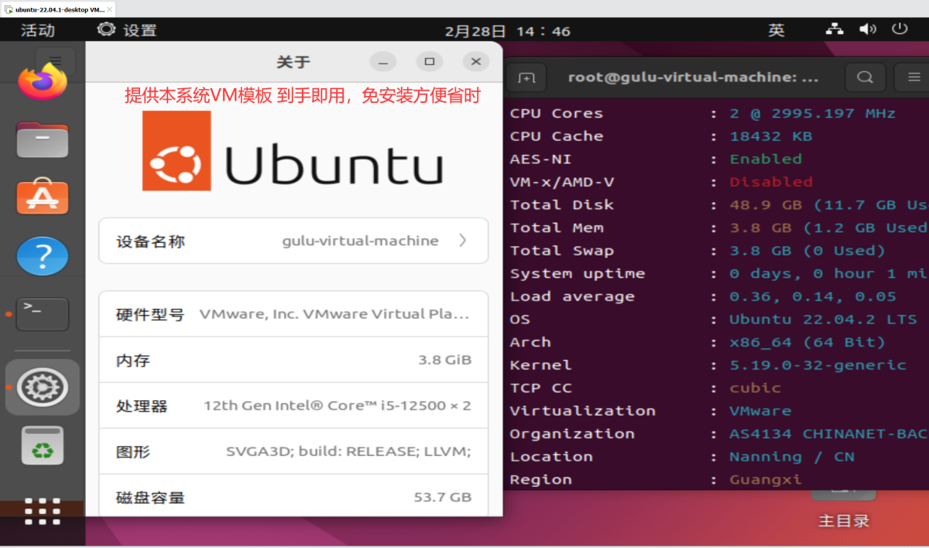This screenshot has height=548, width=929.
Task: Click the Organization AS4134 line
Action: point(718,433)
